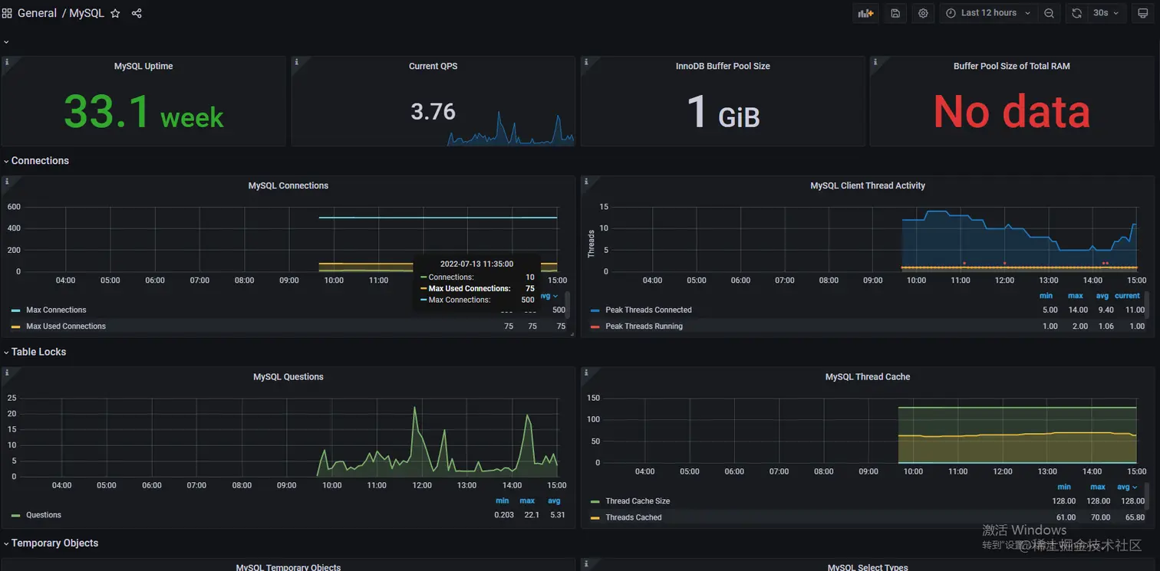The image size is (1160, 571).
Task: Zoom out the time range
Action: tap(1049, 13)
